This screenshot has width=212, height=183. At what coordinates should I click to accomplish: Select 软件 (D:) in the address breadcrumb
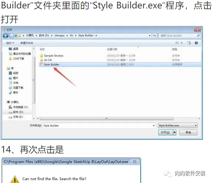[44, 36]
